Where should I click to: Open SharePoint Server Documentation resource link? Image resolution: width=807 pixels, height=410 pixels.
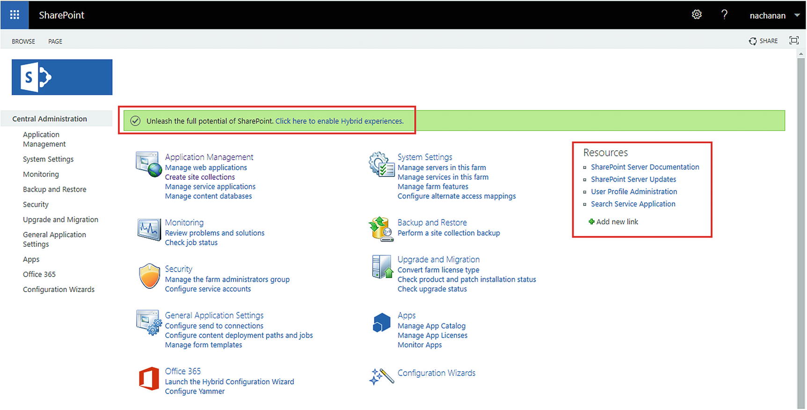(x=645, y=167)
